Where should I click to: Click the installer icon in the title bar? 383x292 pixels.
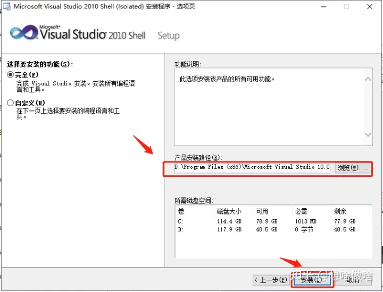click(x=7, y=6)
